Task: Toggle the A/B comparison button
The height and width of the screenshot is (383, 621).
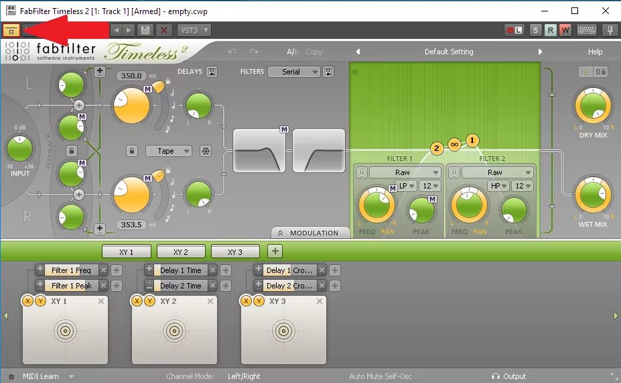Action: coord(293,52)
